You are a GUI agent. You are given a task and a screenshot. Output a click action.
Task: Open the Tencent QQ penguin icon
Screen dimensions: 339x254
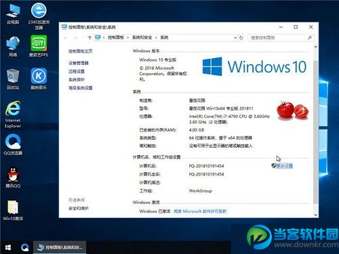click(13, 177)
